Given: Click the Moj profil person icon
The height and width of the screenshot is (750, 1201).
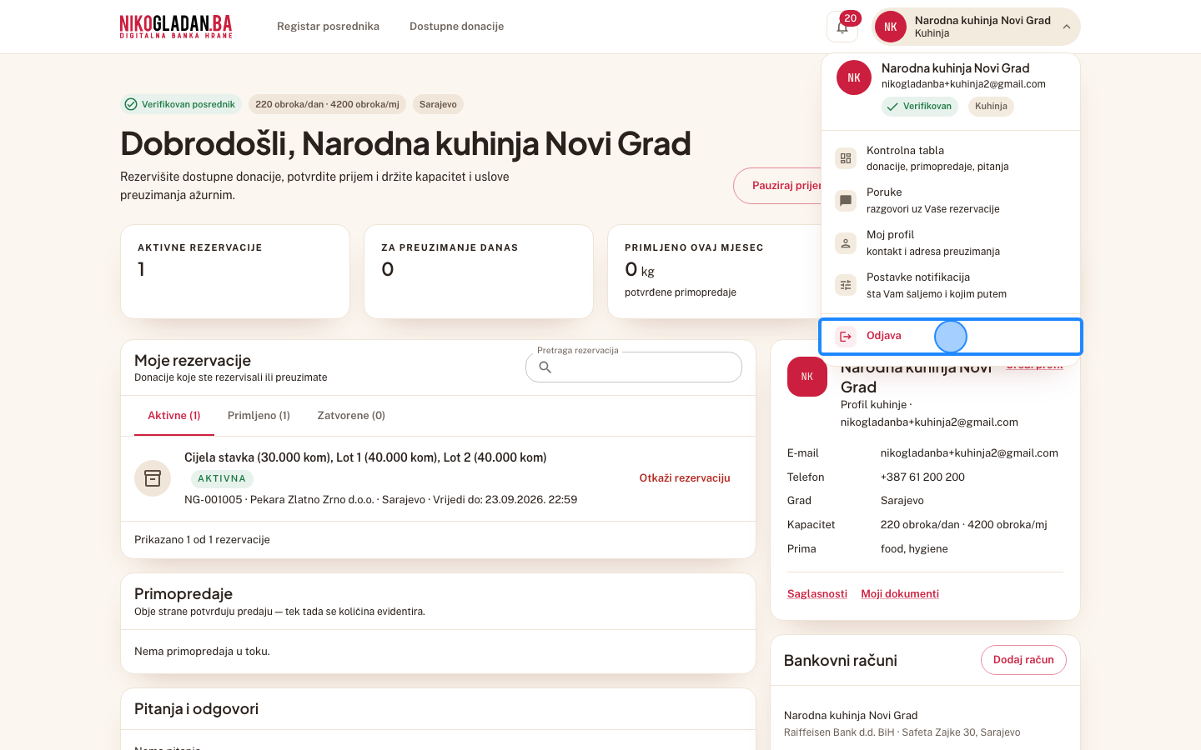Looking at the screenshot, I should [x=846, y=243].
